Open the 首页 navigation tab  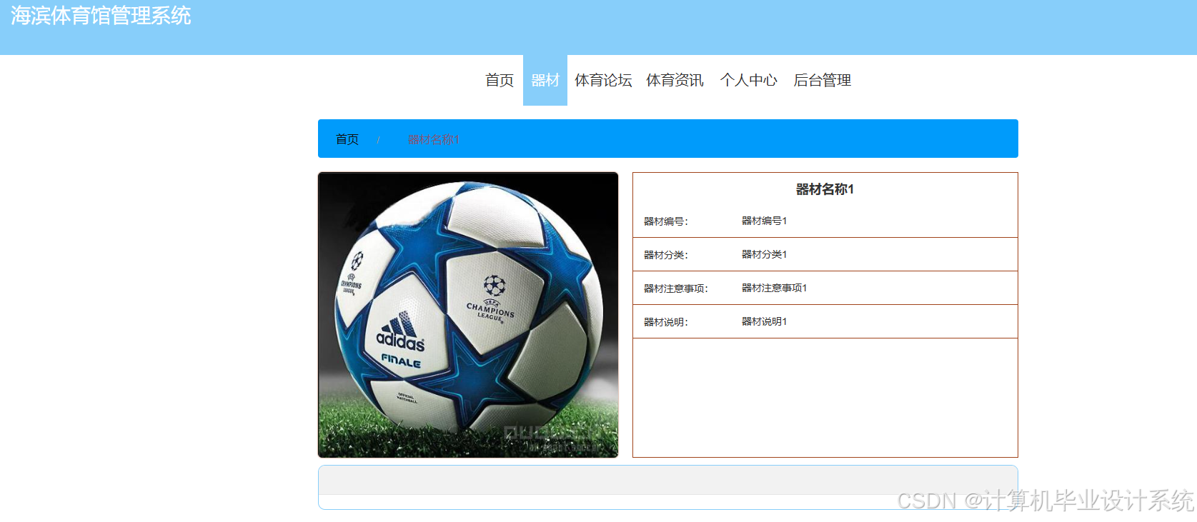[500, 80]
